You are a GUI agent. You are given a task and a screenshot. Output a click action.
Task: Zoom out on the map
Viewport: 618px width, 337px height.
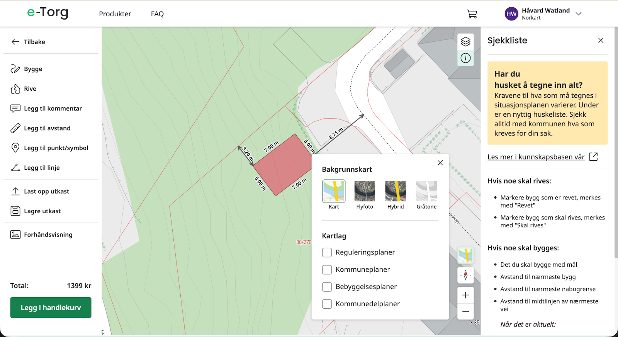tap(465, 311)
